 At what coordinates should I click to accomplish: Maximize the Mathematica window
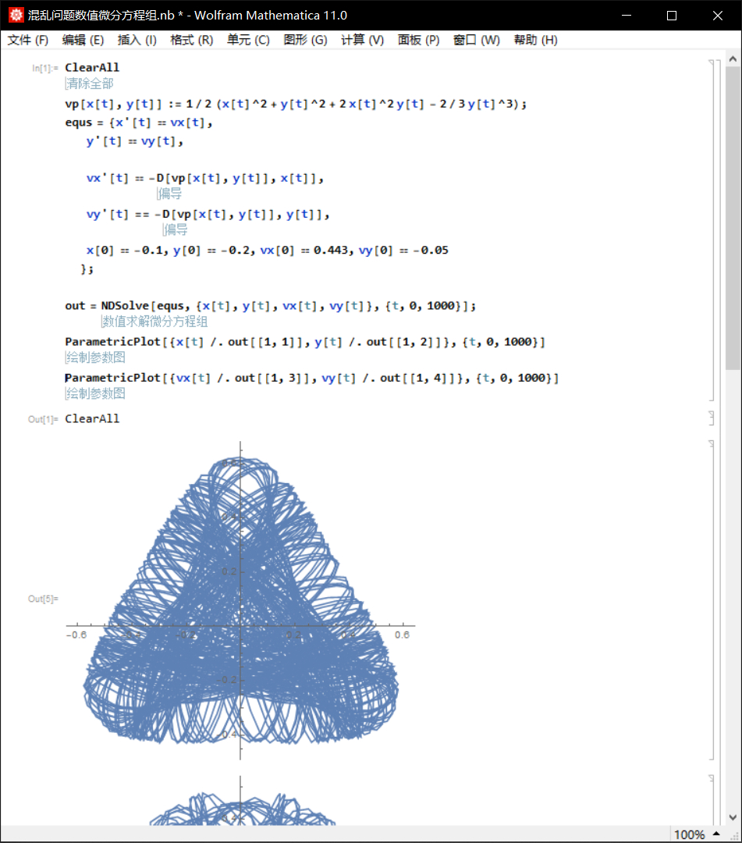coord(672,15)
